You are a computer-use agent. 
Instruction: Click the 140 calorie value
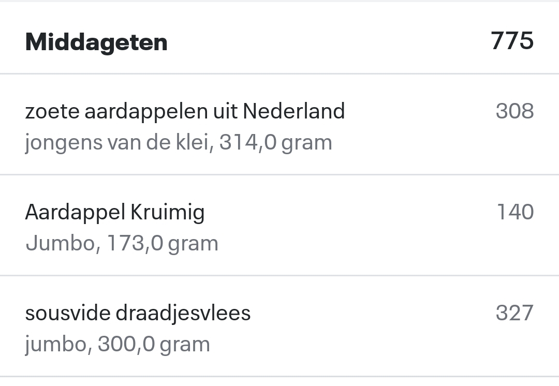pyautogui.click(x=516, y=211)
